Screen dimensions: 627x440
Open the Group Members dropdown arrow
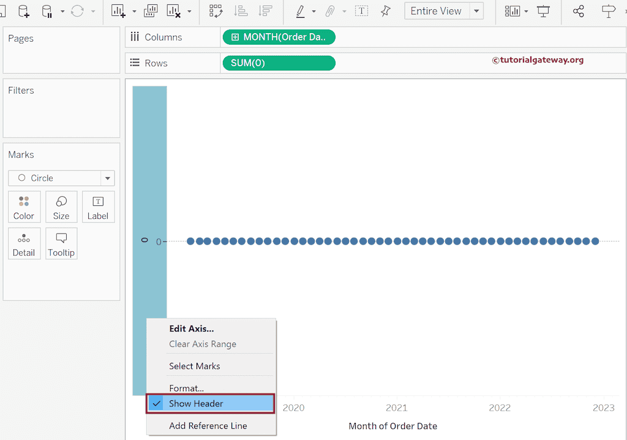click(x=344, y=11)
